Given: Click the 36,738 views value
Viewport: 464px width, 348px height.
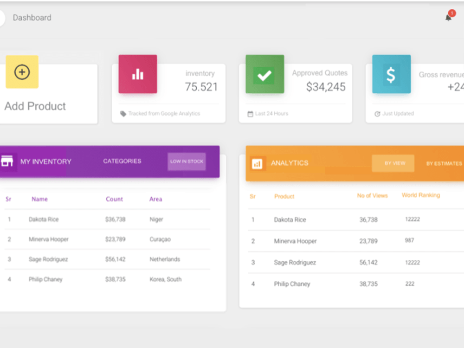Looking at the screenshot, I should coord(368,219).
